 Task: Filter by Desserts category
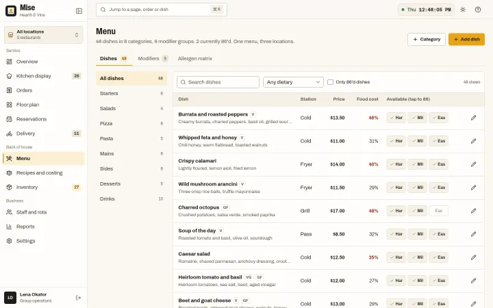pos(131,184)
